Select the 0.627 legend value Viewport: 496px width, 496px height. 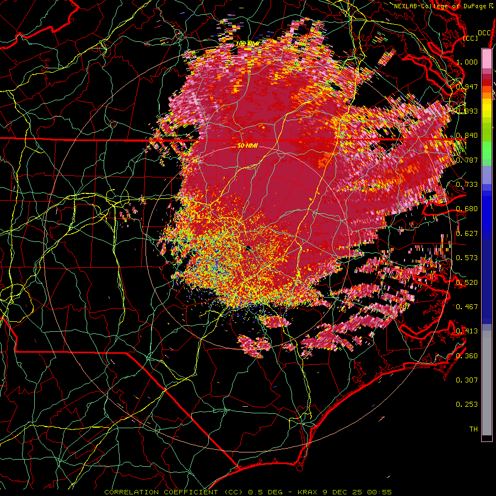467,234
